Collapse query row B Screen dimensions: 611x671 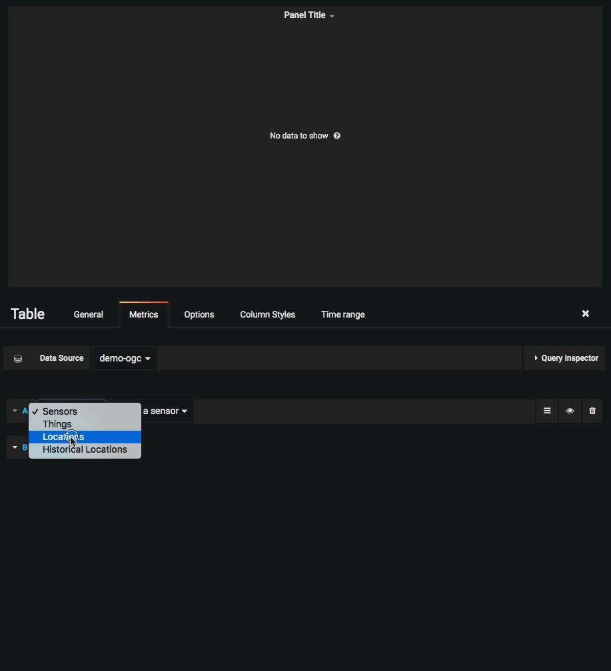click(x=15, y=447)
